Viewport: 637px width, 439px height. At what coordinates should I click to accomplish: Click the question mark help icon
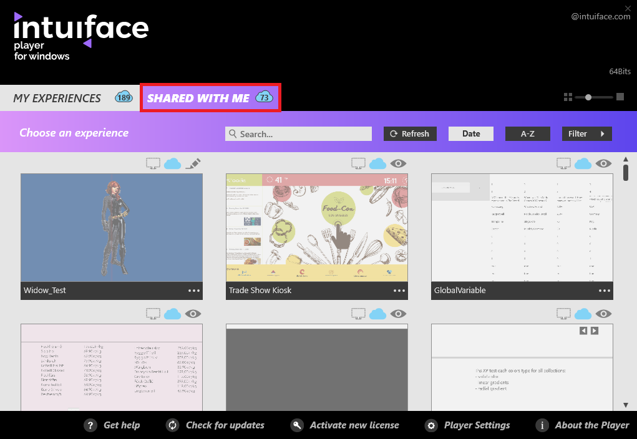[90, 425]
